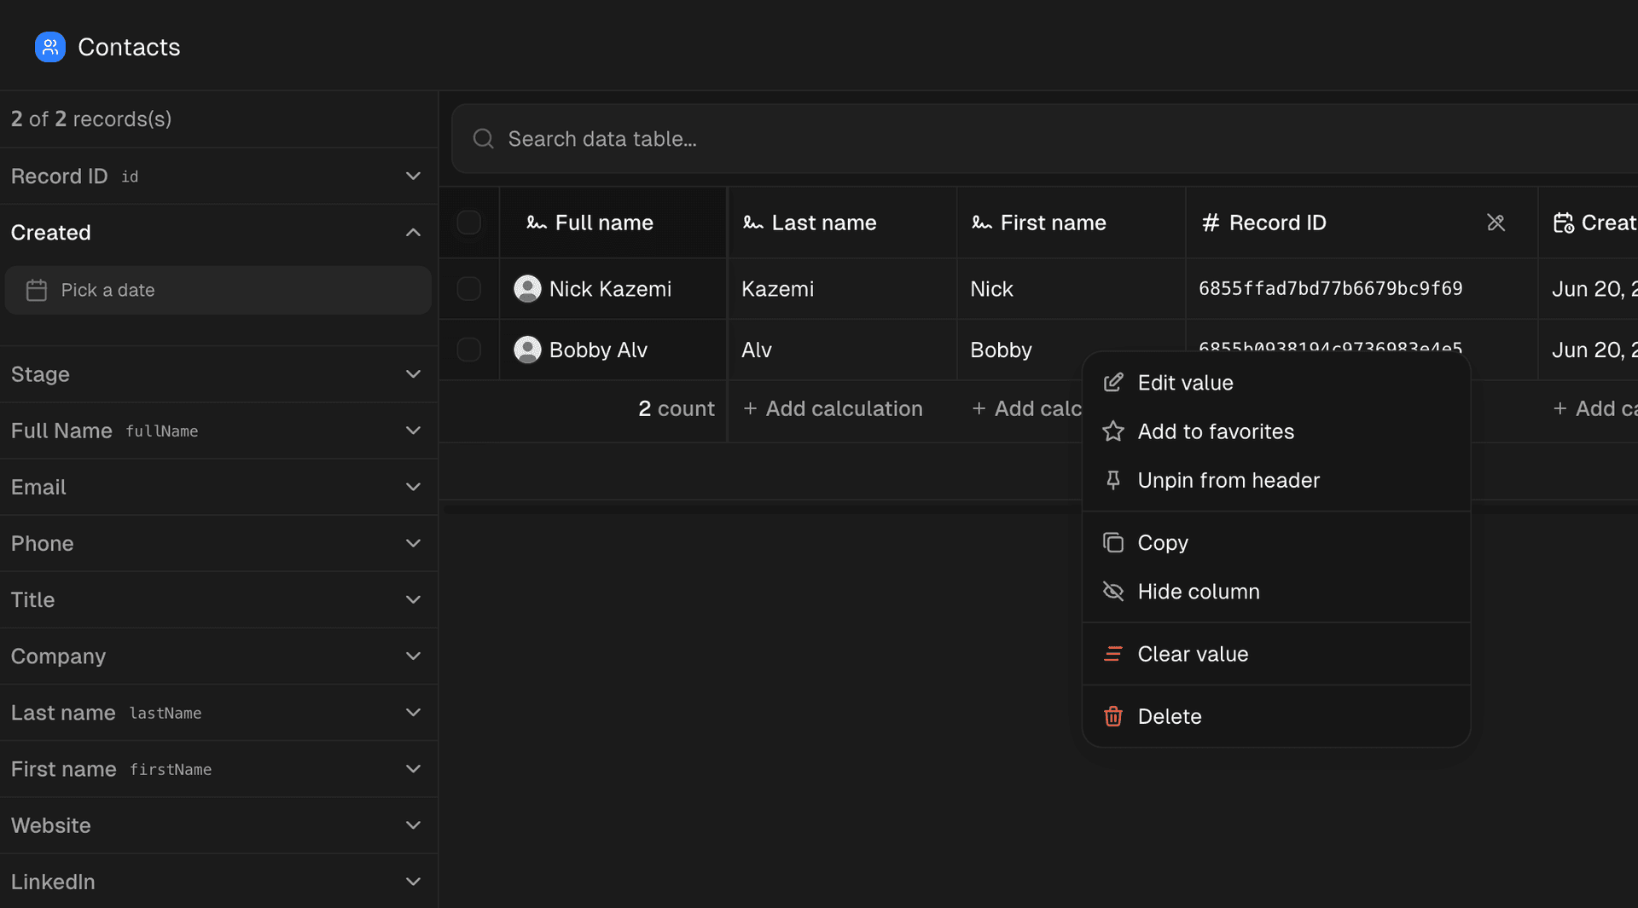Click the magnifier icon in the search bar
Screen dimensions: 1638x908
[483, 138]
